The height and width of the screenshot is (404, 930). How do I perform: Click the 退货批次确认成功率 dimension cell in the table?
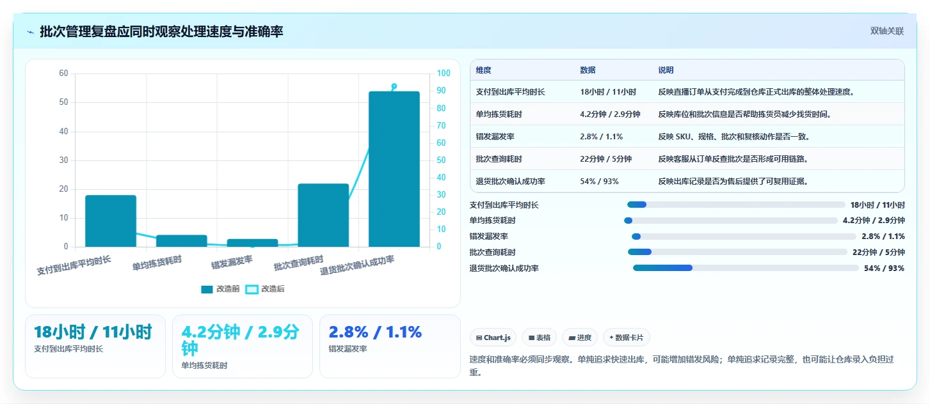point(511,182)
